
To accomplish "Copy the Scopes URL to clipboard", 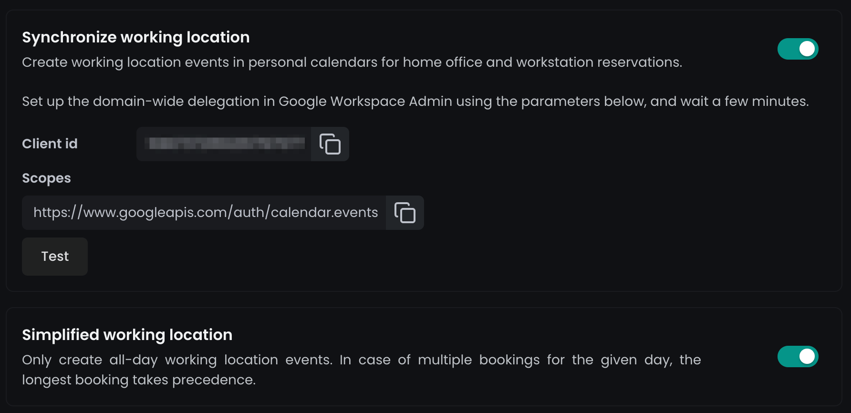I will [405, 213].
